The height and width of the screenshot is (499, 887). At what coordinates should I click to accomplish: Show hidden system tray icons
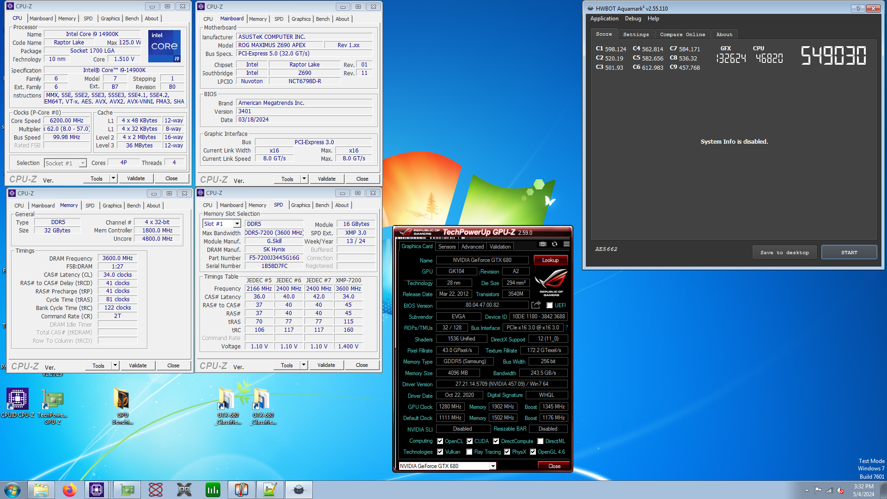(807, 490)
